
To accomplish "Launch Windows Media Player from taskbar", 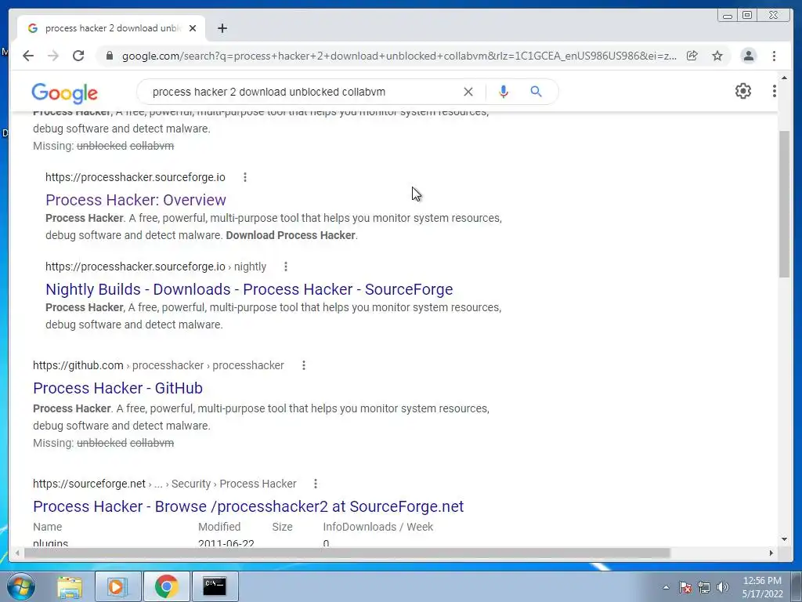I will [117, 586].
